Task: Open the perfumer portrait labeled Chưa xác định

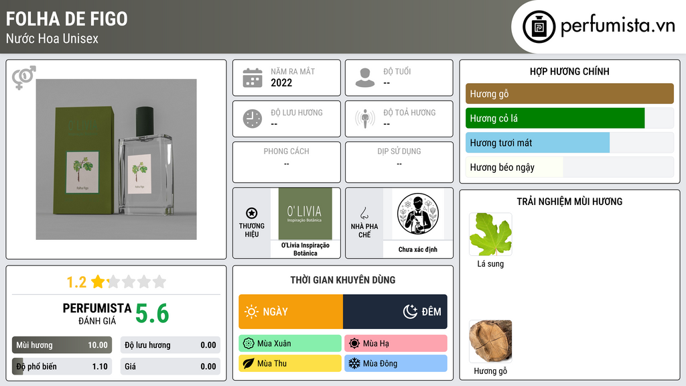Action: tap(418, 214)
